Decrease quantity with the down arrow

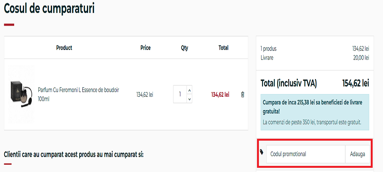click(x=190, y=99)
